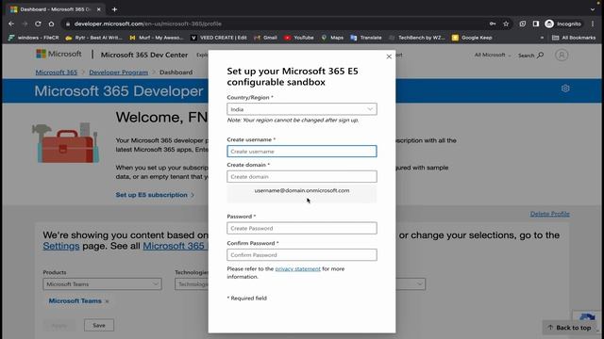The width and height of the screenshot is (604, 339).
Task: Open a new browser tab
Action: click(x=114, y=9)
